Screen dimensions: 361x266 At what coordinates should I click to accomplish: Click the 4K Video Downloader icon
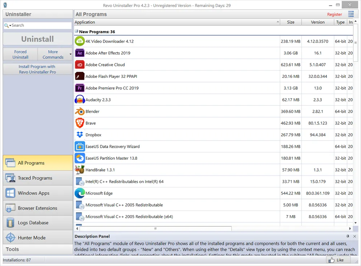(x=79, y=41)
